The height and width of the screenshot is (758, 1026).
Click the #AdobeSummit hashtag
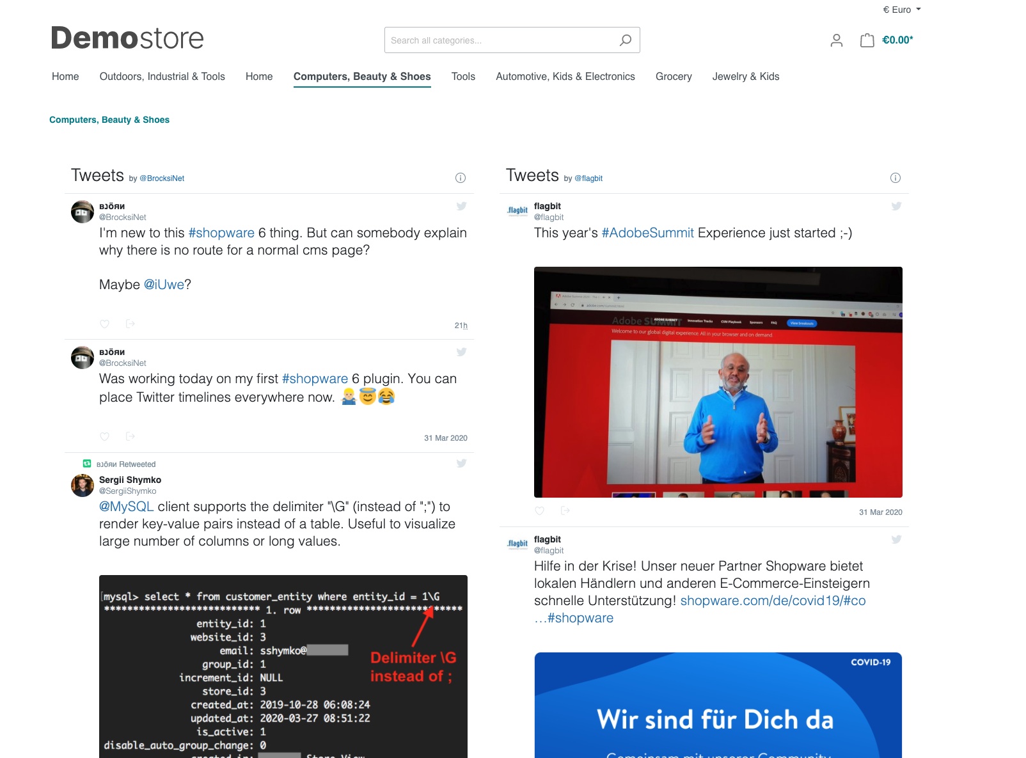point(647,233)
